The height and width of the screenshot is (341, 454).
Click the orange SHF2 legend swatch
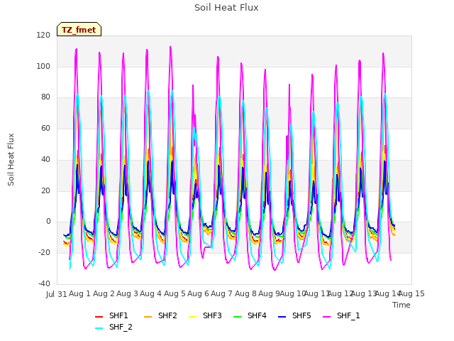coord(148,317)
